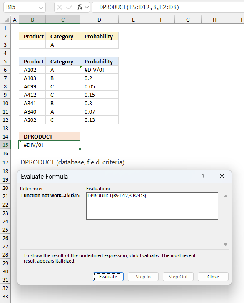Click empty criteria cell B3 under Product
Screen dimensions: 244x303
(x=32, y=45)
